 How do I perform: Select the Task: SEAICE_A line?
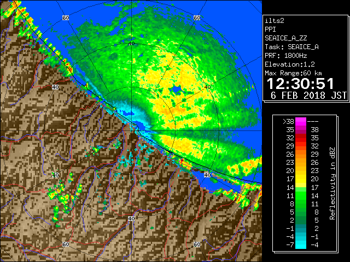pos(291,47)
